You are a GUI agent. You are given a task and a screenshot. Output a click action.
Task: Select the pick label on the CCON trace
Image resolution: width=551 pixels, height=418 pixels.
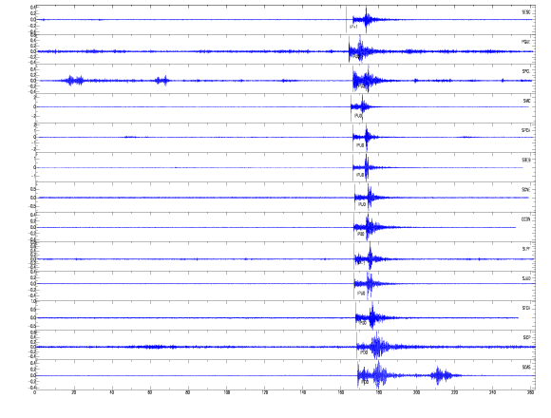click(361, 234)
